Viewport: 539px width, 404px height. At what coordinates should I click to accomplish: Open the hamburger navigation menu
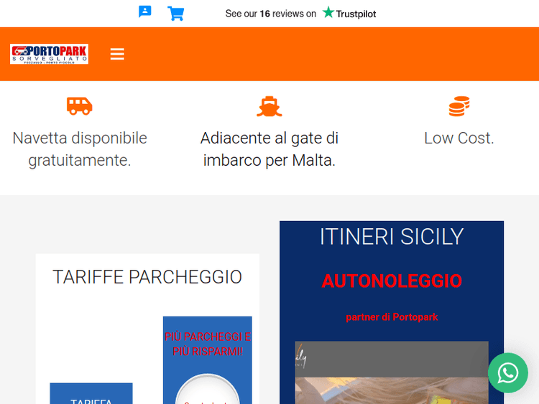pyautogui.click(x=117, y=54)
